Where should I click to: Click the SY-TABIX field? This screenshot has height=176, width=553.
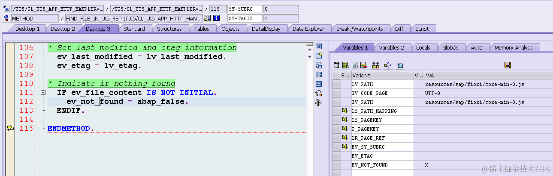(x=245, y=18)
